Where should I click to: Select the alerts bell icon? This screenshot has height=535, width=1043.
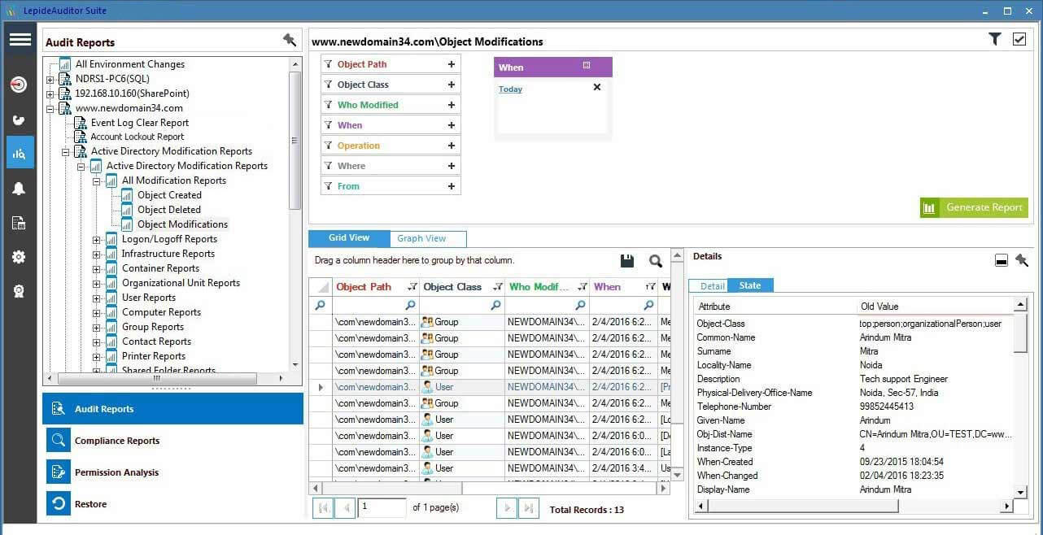[20, 188]
